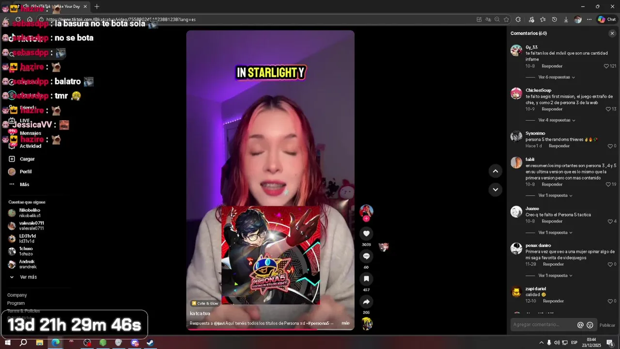Open Edge settings and more menu
This screenshot has height=349, width=620.
(x=589, y=19)
